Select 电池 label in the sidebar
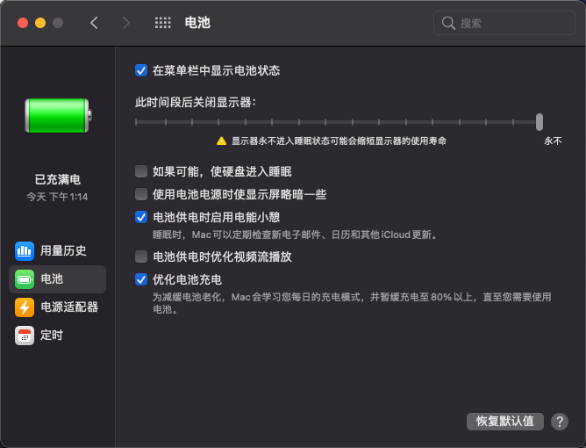The width and height of the screenshot is (586, 448). (x=52, y=278)
